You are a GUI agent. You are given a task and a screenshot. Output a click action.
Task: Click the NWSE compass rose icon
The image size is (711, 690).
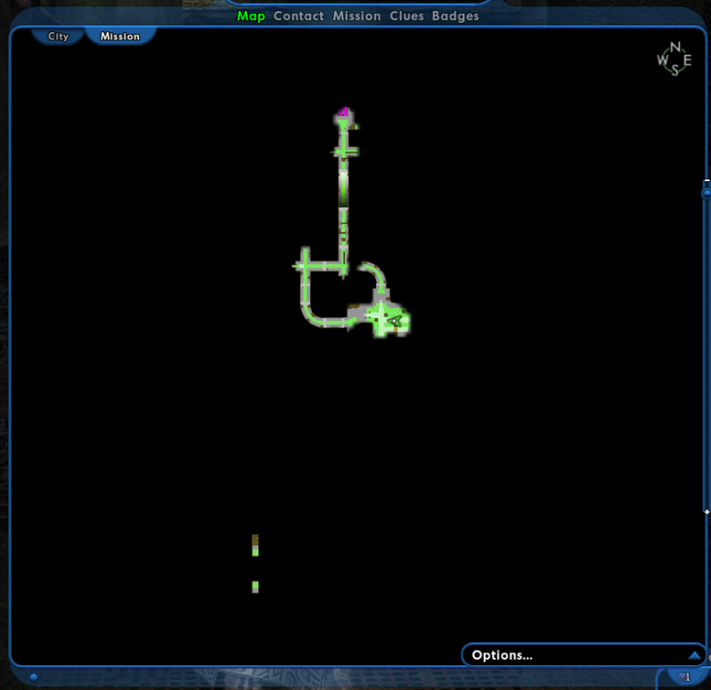pyautogui.click(x=674, y=59)
